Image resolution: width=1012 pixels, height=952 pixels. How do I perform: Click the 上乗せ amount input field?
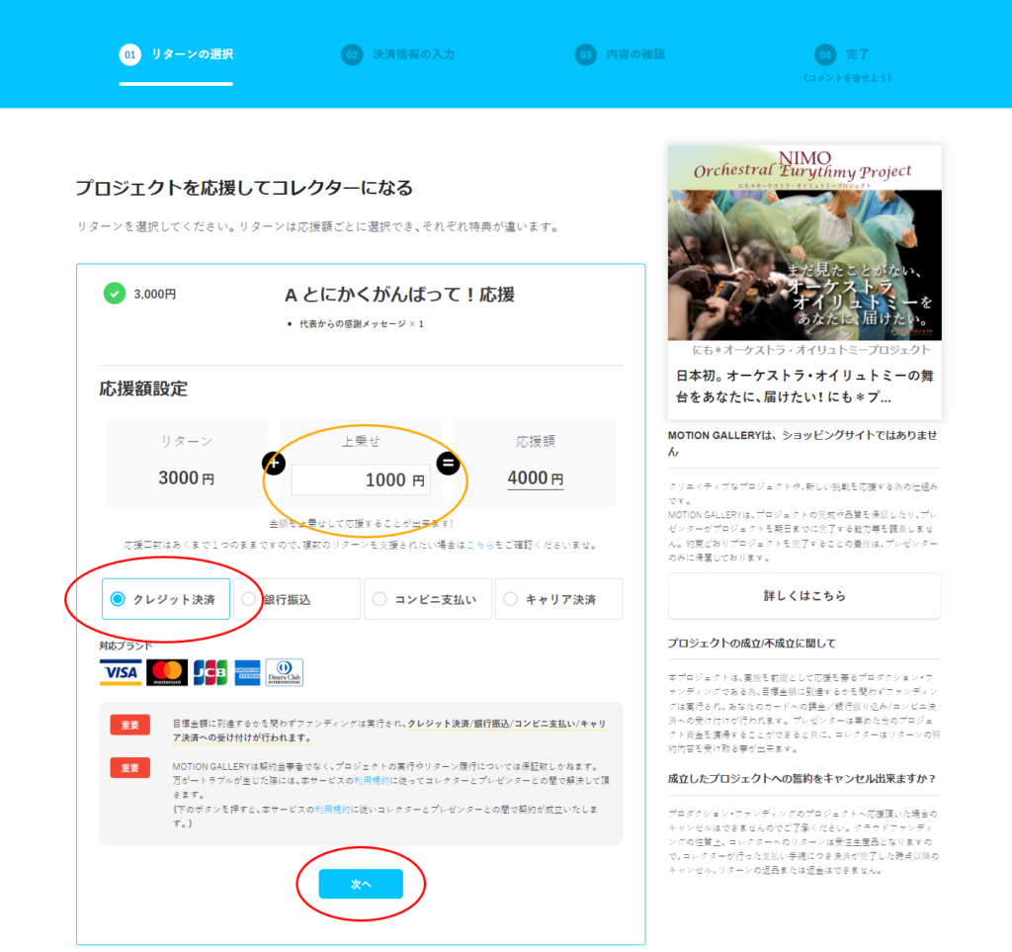pos(360,479)
